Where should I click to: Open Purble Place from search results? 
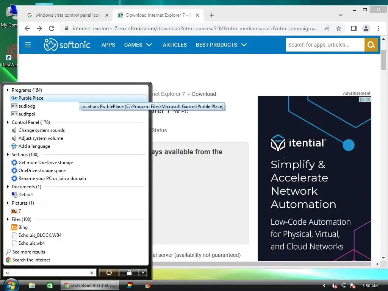[79, 98]
